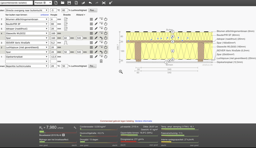Disable the ISOVER Vario XtraSafe layer
This screenshot has height=148, width=256.
click(106, 43)
